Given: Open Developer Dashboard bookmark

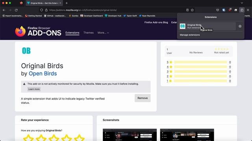Looking at the screenshot, I should (x=91, y=16).
